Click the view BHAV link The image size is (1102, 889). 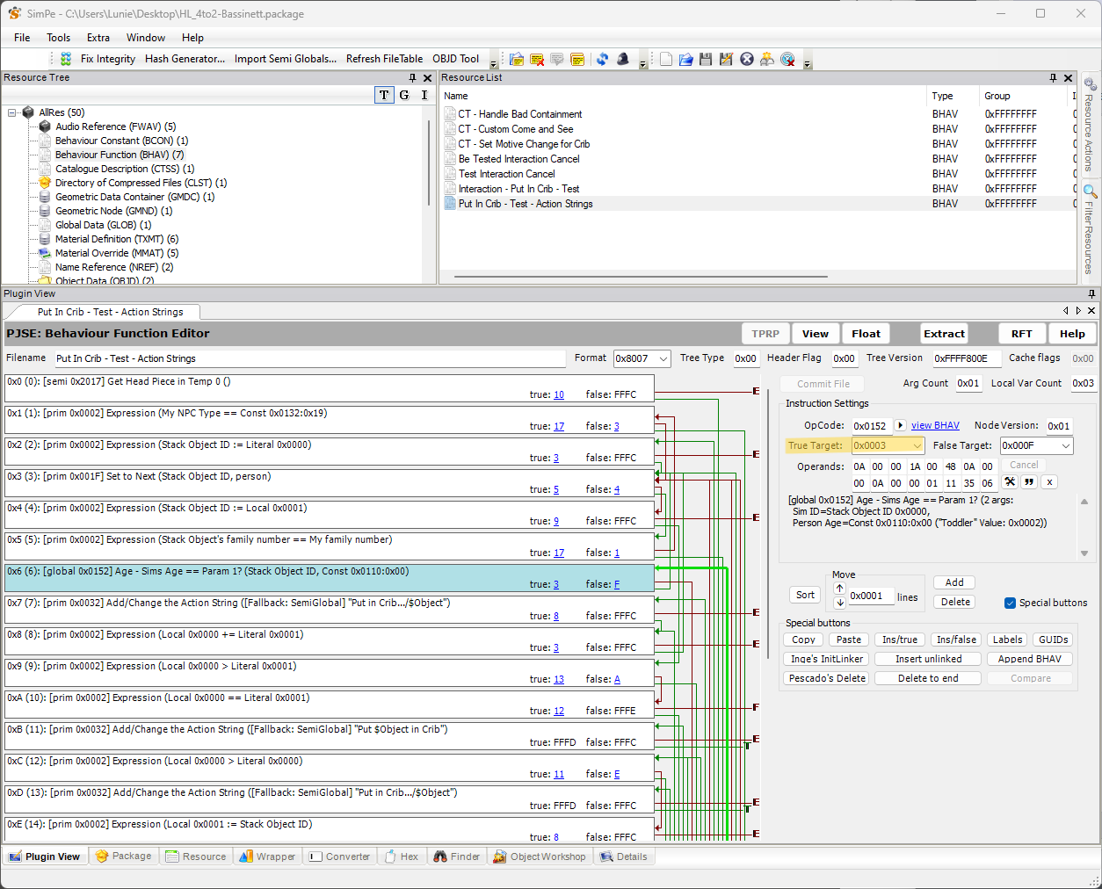tap(935, 425)
